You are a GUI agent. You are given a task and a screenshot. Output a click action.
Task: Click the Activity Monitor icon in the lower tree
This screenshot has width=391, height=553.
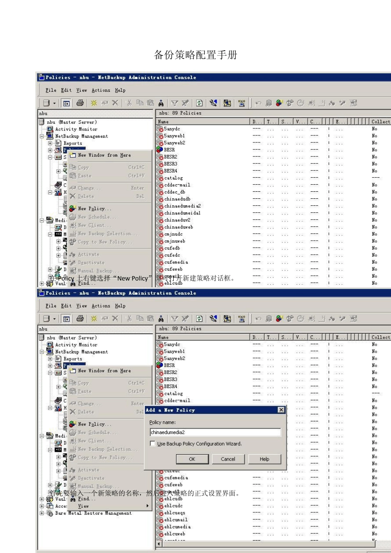pyautogui.click(x=50, y=345)
